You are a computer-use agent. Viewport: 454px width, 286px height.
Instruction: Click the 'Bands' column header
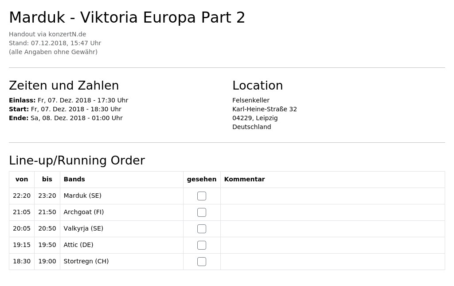pos(74,179)
